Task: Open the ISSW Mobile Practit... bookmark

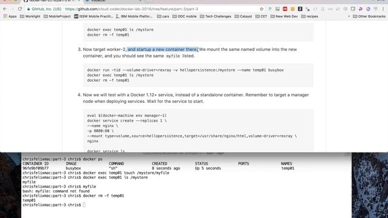Action: [x=93, y=16]
